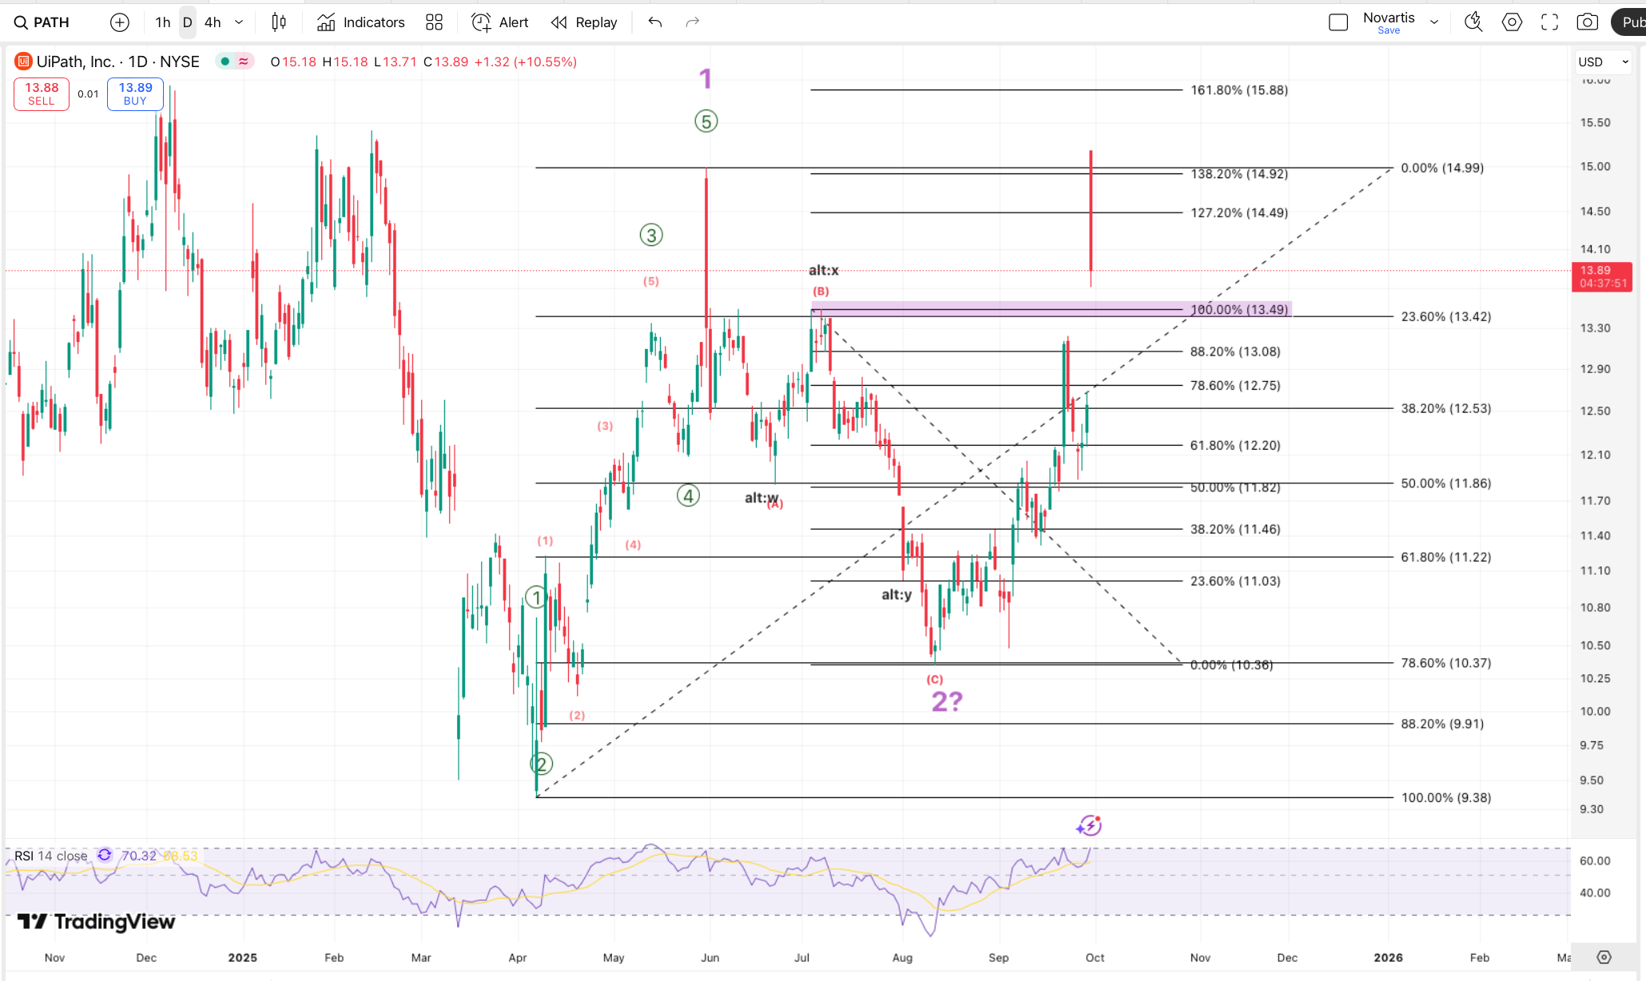Toggle the market status indicator pill
Screen dimensions: 1646x981
coord(235,62)
